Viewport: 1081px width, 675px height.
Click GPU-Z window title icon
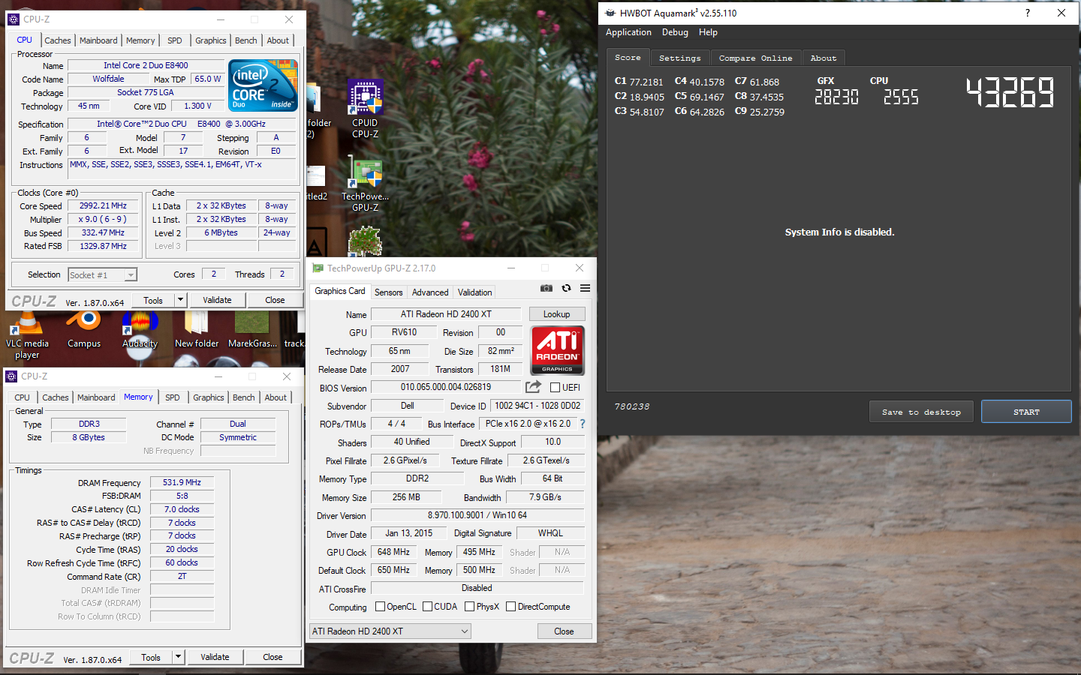click(318, 268)
